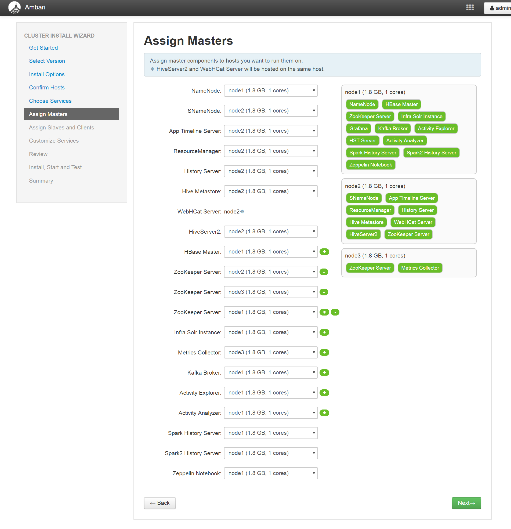
Task: Click Install, Start and Test step
Action: coord(55,167)
